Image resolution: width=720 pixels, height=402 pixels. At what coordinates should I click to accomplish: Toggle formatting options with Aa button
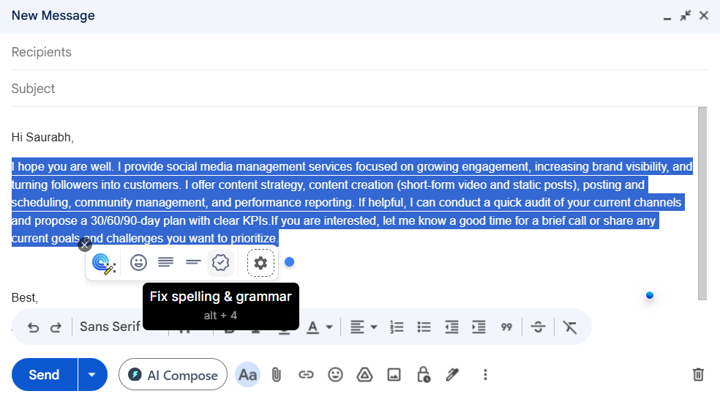pyautogui.click(x=247, y=375)
